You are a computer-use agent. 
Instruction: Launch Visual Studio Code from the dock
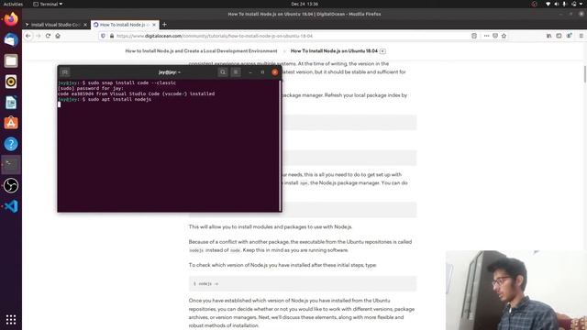pos(11,206)
